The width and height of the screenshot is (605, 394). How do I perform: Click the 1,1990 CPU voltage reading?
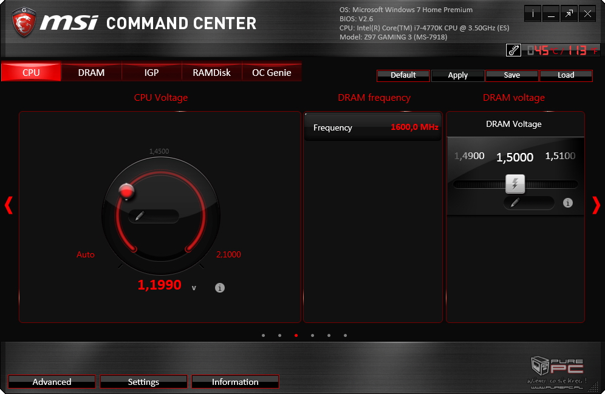[x=159, y=285]
